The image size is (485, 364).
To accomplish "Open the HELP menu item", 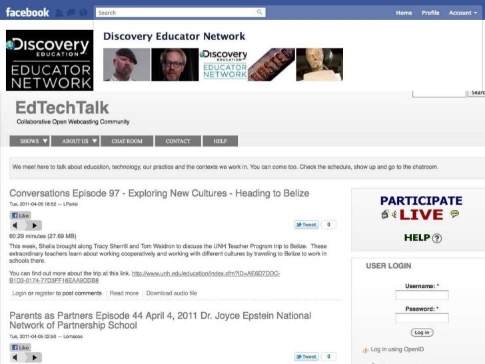I will [x=221, y=141].
